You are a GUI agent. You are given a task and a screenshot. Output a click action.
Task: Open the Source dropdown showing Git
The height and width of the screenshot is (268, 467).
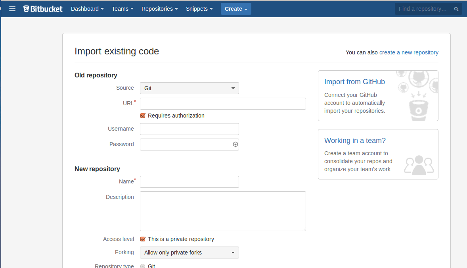(189, 88)
